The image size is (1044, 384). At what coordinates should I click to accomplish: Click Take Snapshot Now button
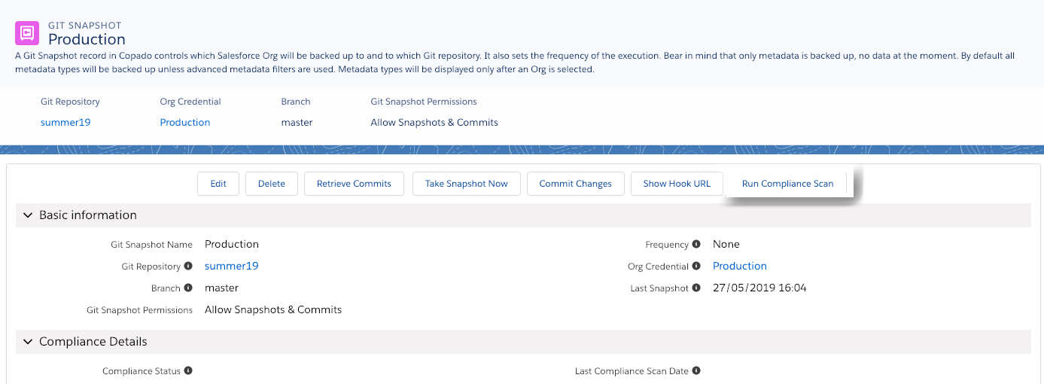(x=467, y=184)
